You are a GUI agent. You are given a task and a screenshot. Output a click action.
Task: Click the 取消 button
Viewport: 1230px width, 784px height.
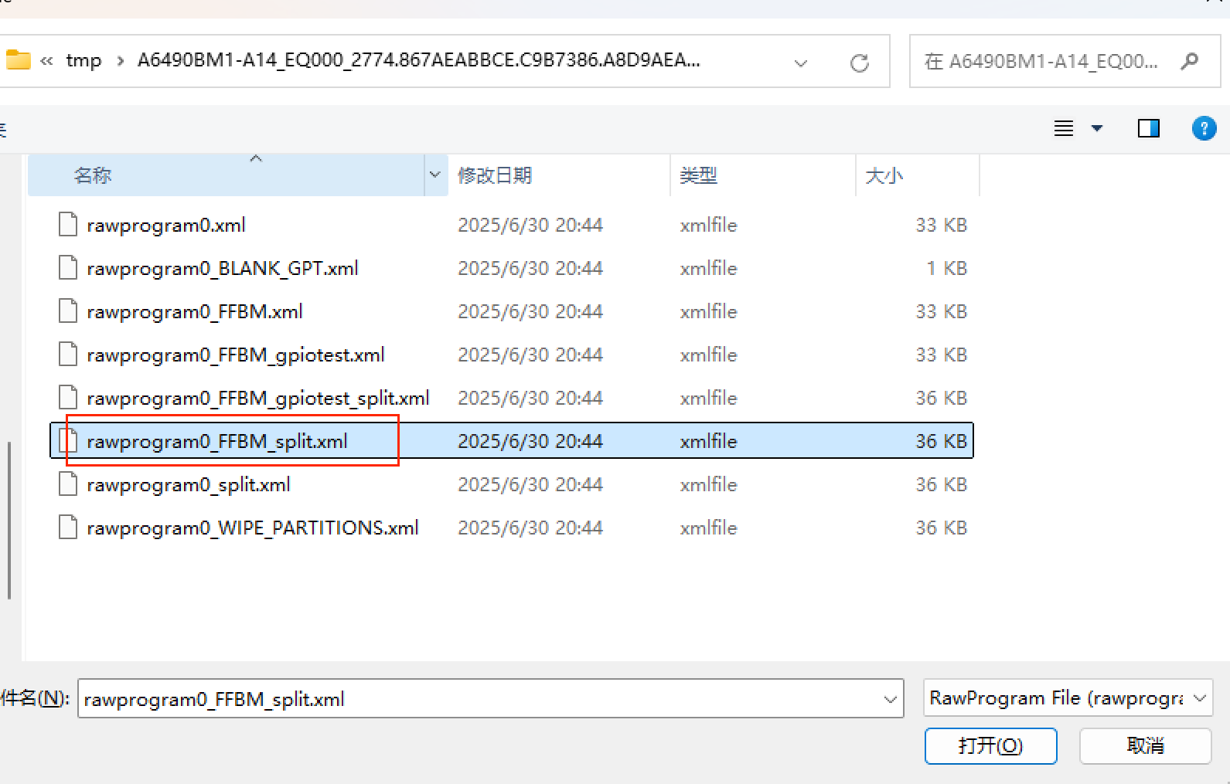tap(1145, 745)
